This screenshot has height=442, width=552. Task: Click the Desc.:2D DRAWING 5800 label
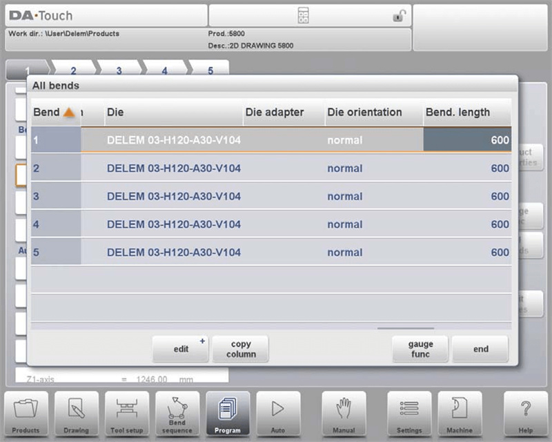click(x=250, y=46)
